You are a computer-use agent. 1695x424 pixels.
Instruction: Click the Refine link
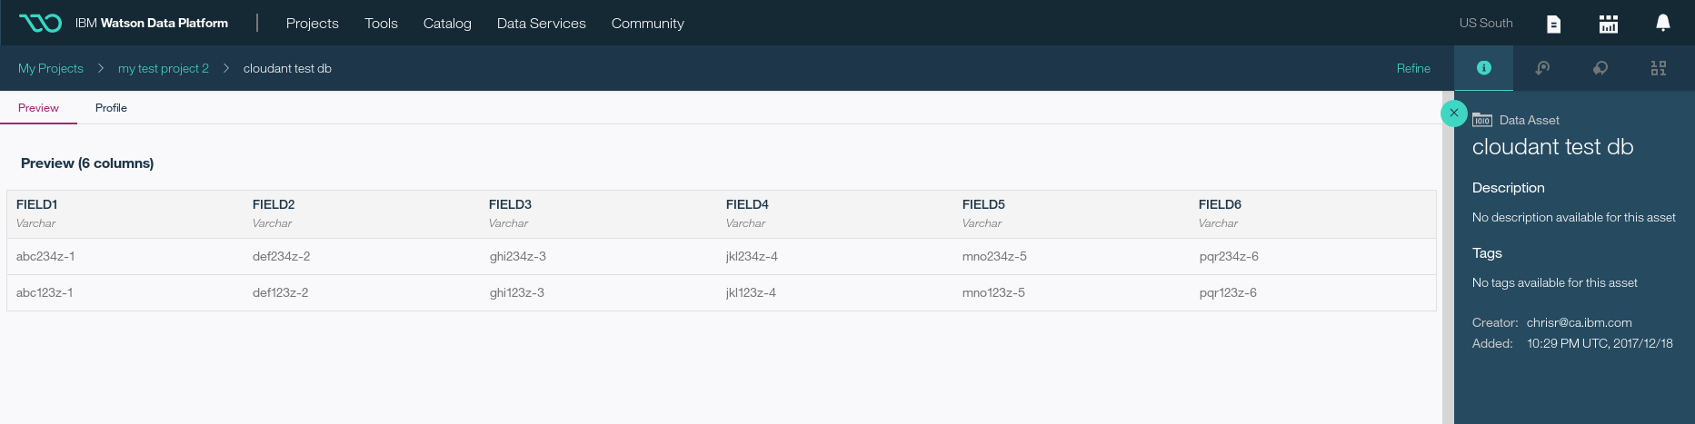tap(1412, 68)
